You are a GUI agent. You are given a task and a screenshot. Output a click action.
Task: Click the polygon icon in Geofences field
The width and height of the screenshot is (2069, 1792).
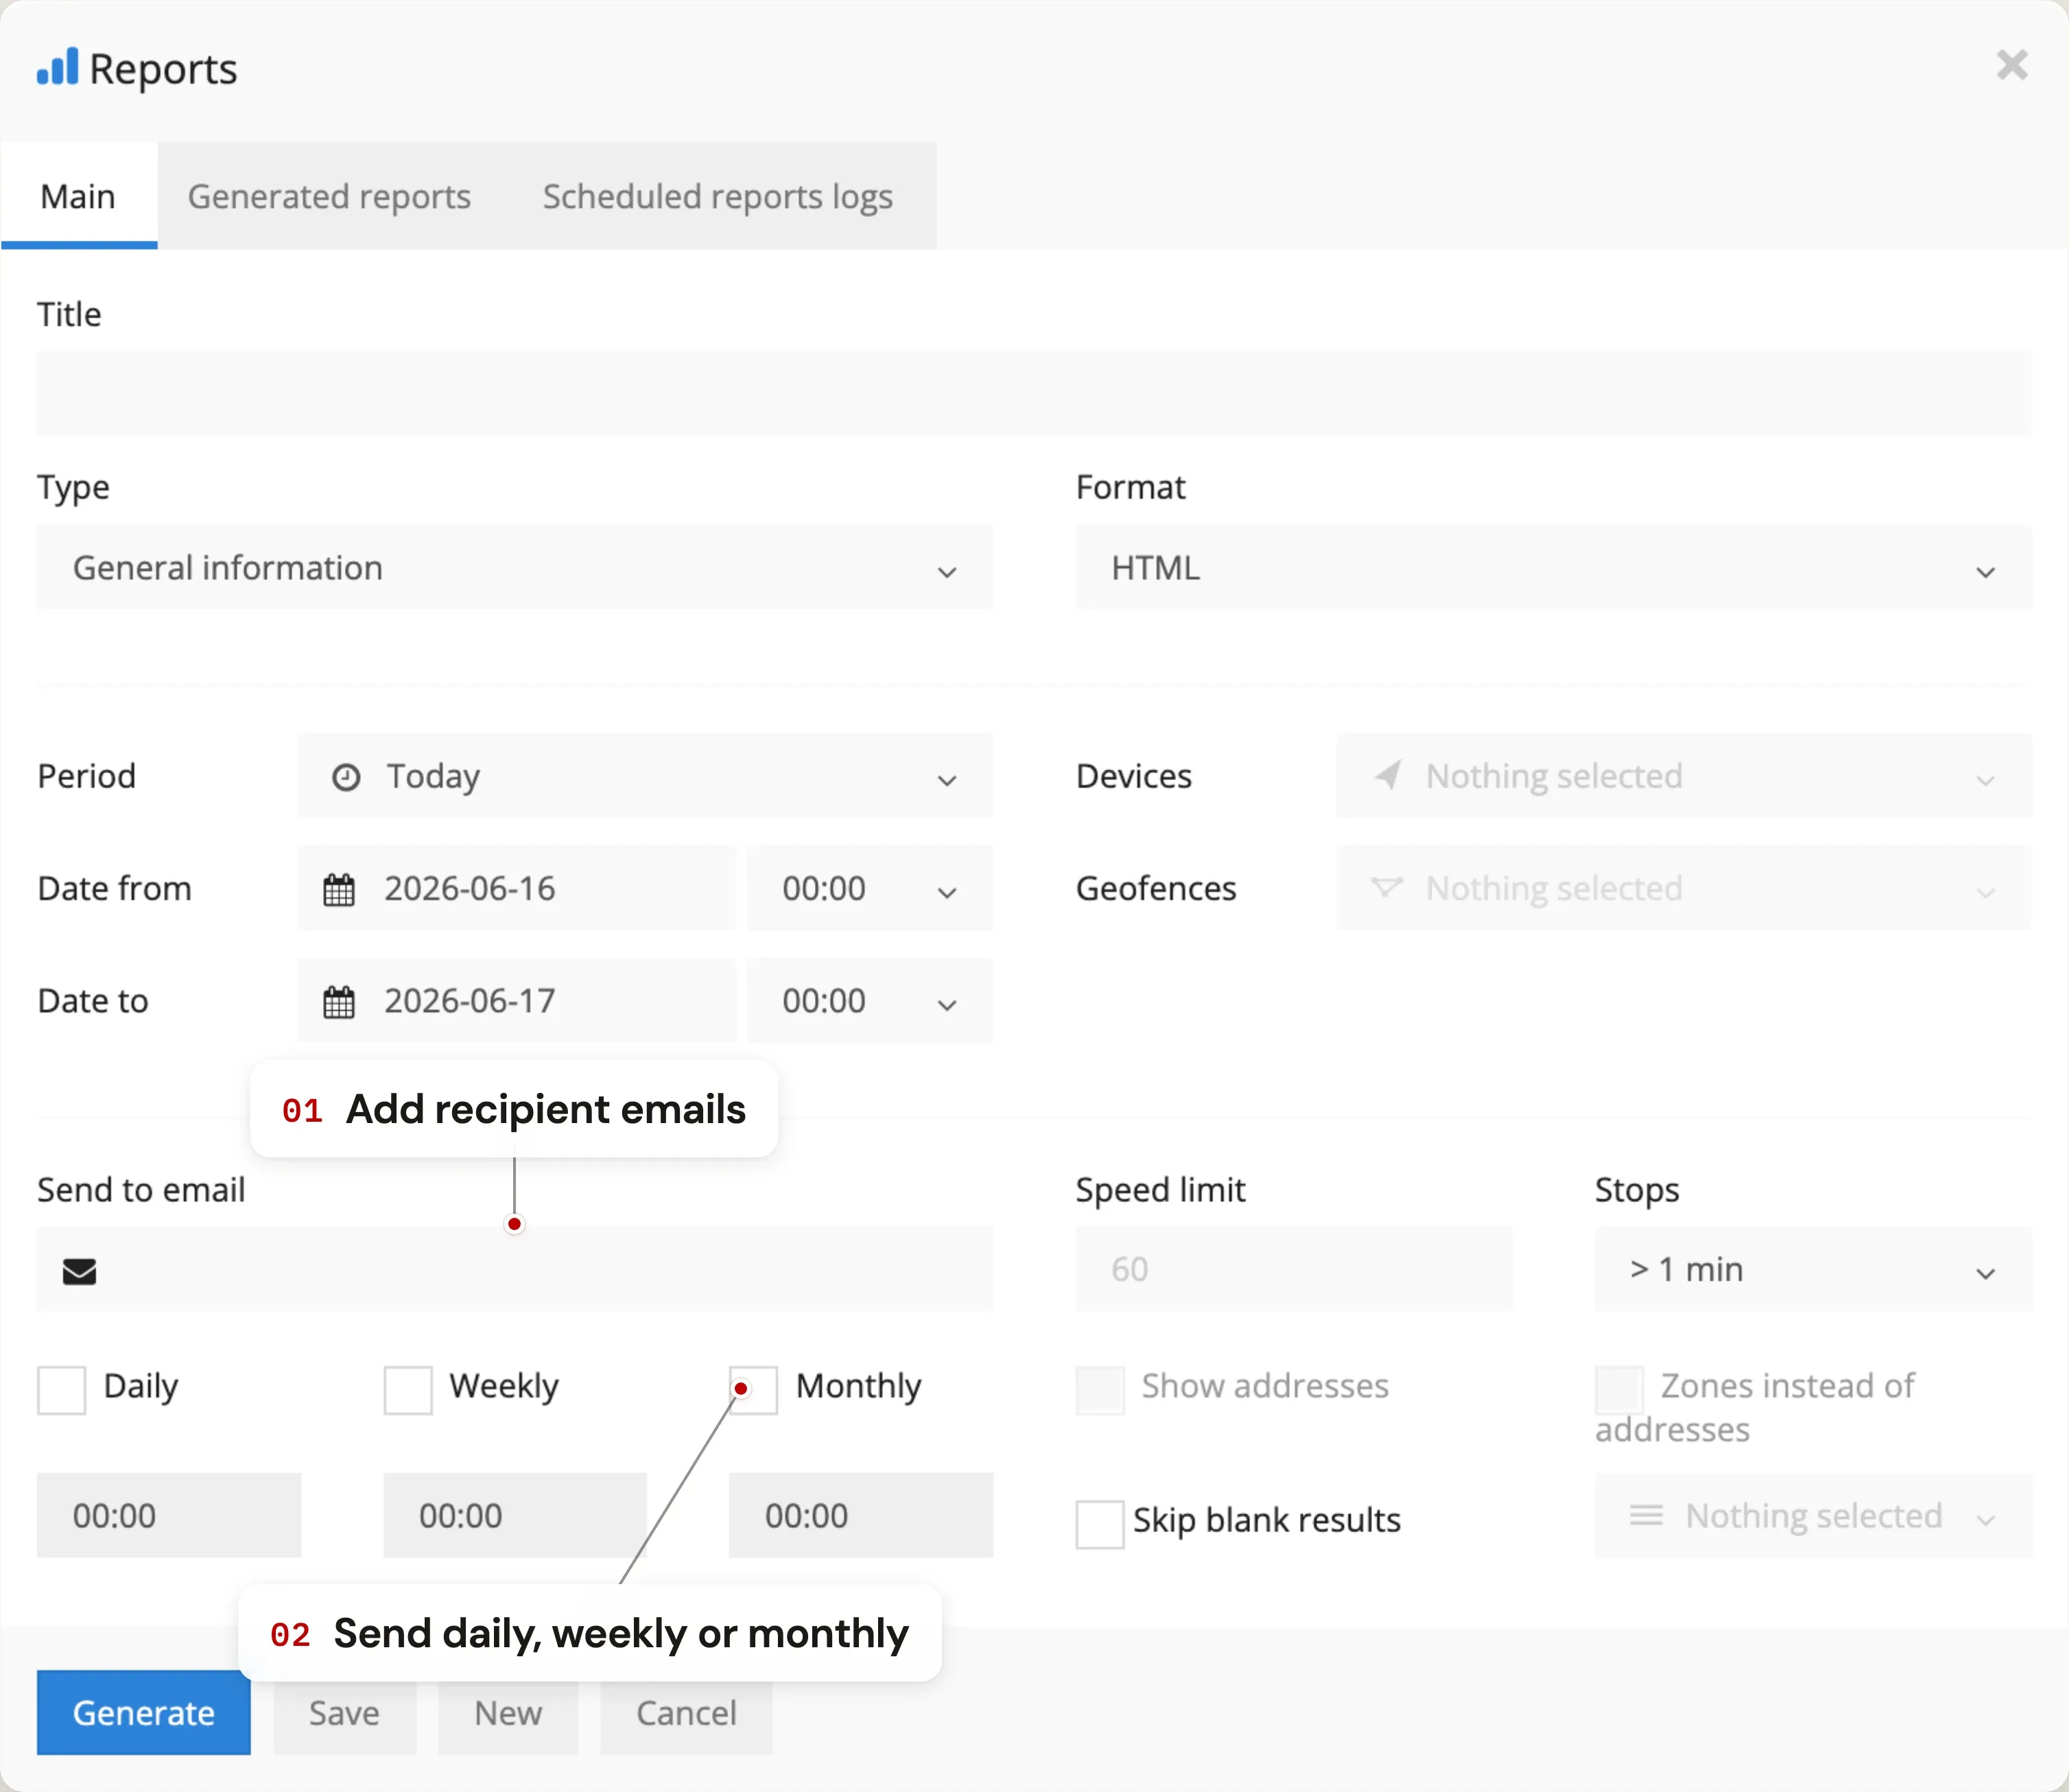(1387, 887)
